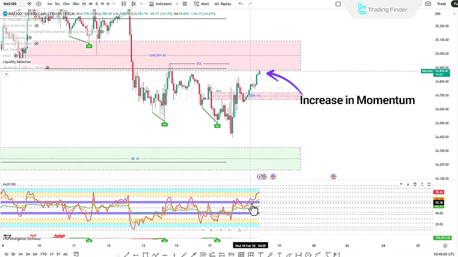This screenshot has height=257, width=458.
Task: Expand the chart style dropdown arrow
Action: click(141, 4)
